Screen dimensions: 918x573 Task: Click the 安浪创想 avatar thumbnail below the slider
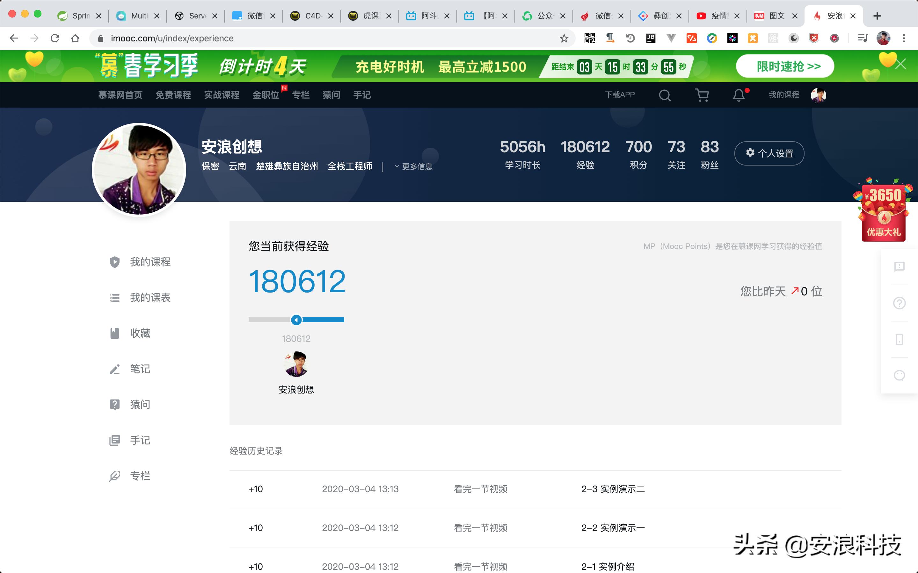(x=296, y=364)
